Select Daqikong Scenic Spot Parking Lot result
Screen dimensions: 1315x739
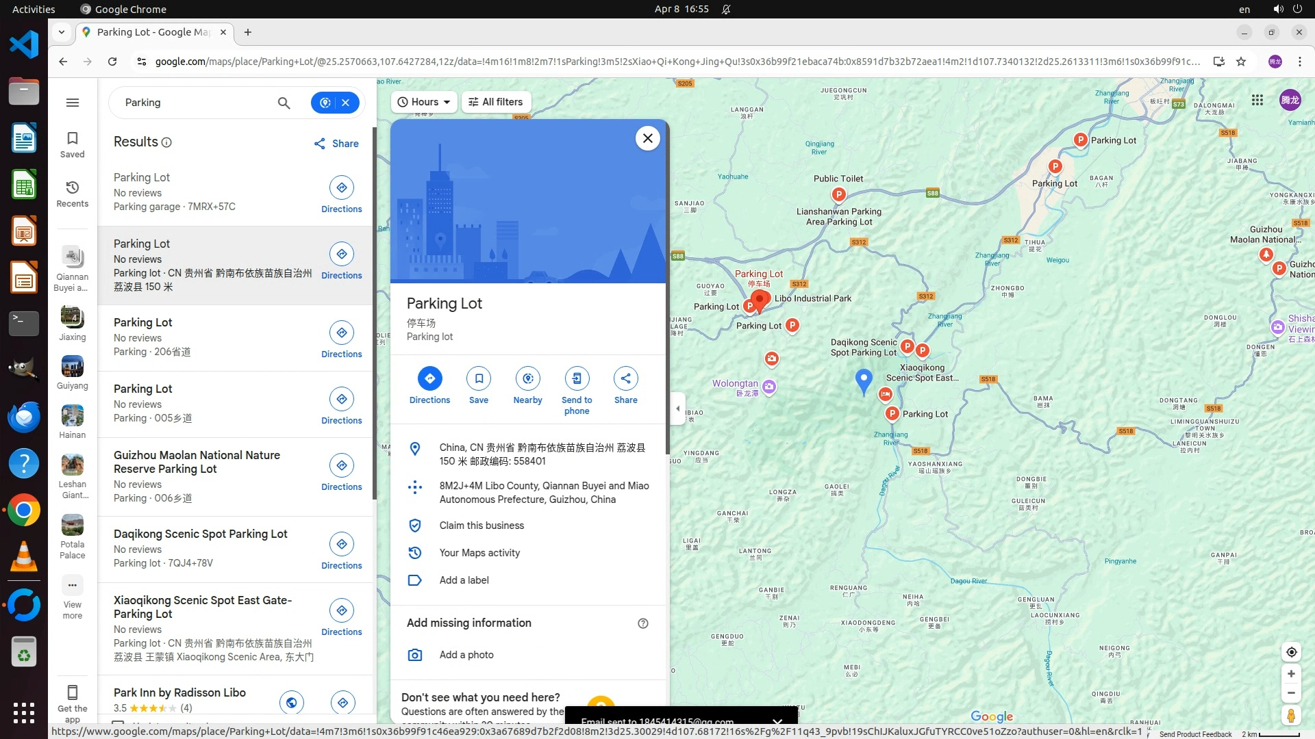[201, 534]
